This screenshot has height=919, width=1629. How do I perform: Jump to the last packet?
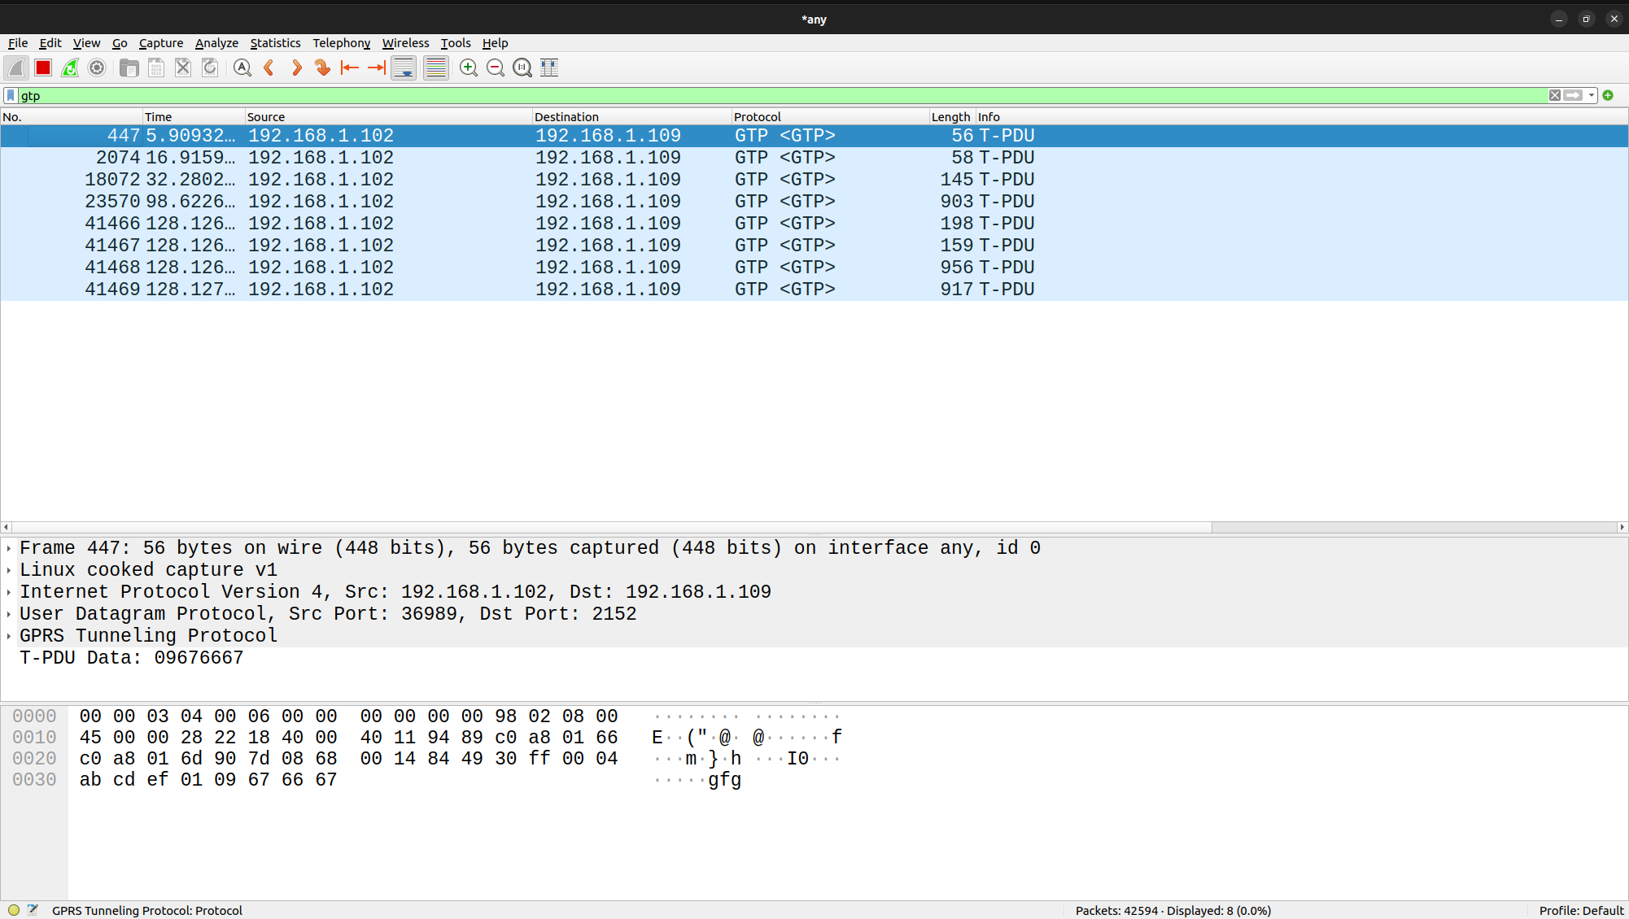[x=377, y=68]
